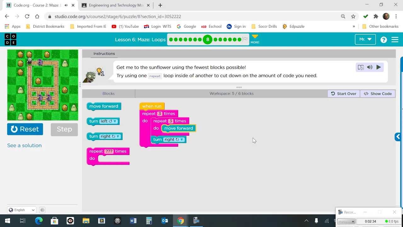Viewport: 403px width, 227px height.
Task: Click the last progress bubble before the flag
Action: click(240, 39)
